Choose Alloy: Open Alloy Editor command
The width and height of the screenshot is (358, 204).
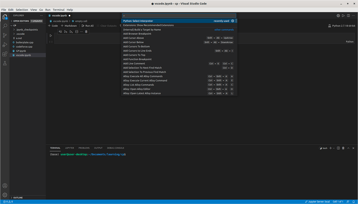(179, 89)
